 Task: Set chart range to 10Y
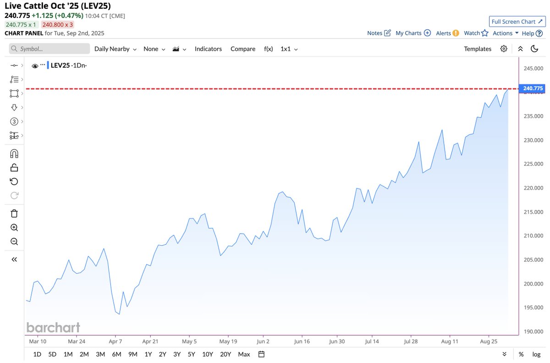[x=208, y=354]
